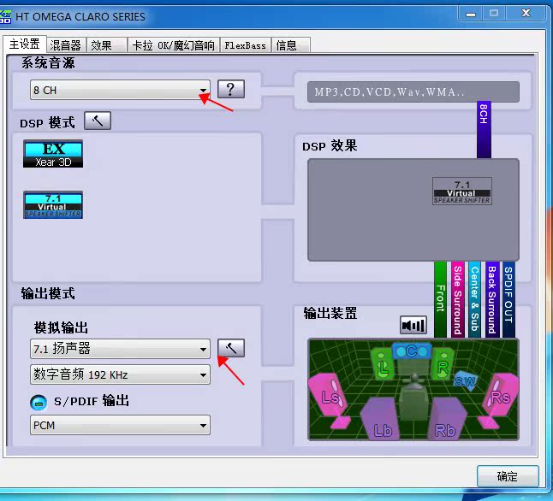Toggle the EX Xear 3D mode
Viewport: 553px width, 501px height.
tap(53, 154)
